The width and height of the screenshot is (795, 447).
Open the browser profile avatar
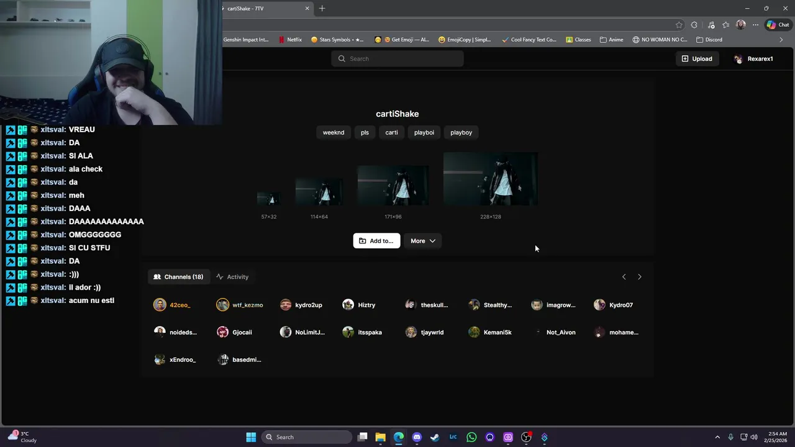(x=740, y=25)
